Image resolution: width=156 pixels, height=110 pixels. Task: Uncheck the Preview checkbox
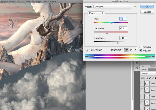(x=141, y=50)
